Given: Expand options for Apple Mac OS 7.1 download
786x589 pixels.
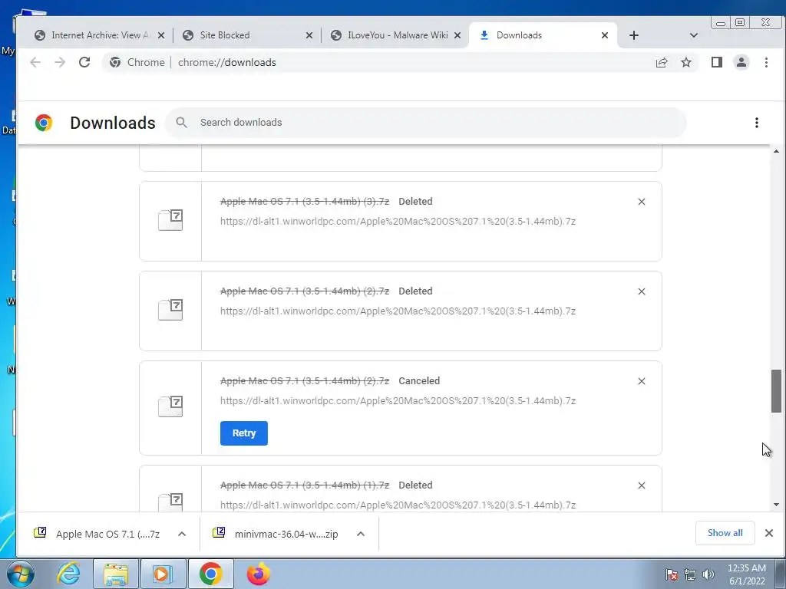Looking at the screenshot, I should 182,534.
